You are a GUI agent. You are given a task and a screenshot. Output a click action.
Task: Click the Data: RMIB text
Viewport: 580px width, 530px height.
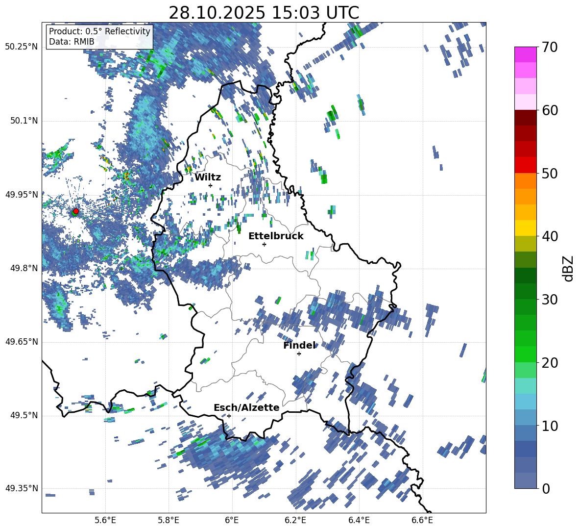(x=72, y=42)
